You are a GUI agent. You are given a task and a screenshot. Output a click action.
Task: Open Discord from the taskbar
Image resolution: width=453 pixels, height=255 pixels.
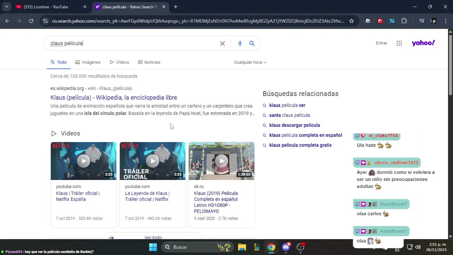(x=286, y=247)
